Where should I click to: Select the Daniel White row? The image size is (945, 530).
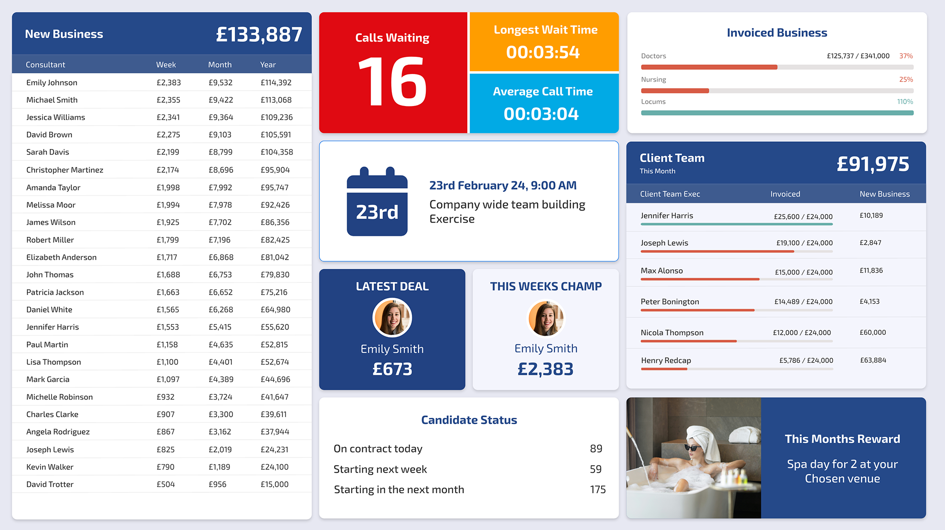click(x=162, y=309)
